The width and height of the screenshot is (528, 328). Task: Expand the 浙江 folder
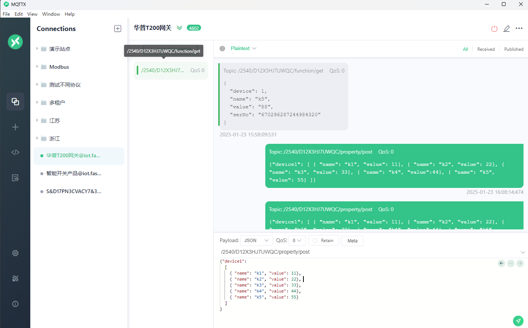tap(37, 138)
